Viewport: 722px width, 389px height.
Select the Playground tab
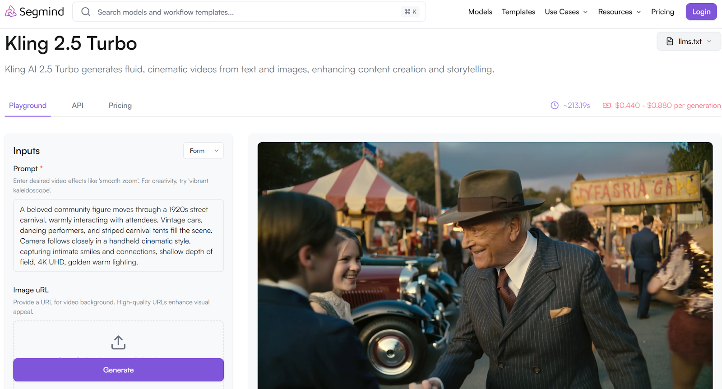click(x=28, y=105)
